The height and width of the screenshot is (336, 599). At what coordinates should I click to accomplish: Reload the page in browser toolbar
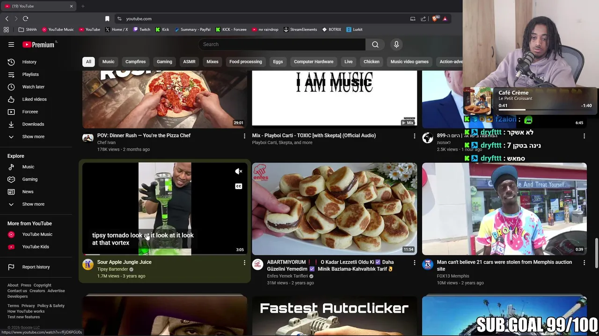point(25,19)
